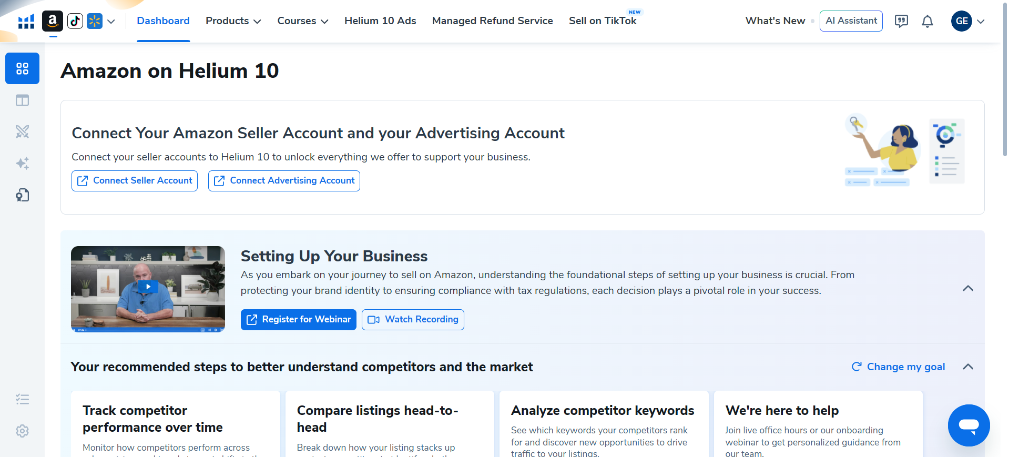This screenshot has height=457, width=1009.
Task: Open the Products dropdown menu
Action: pos(233,21)
